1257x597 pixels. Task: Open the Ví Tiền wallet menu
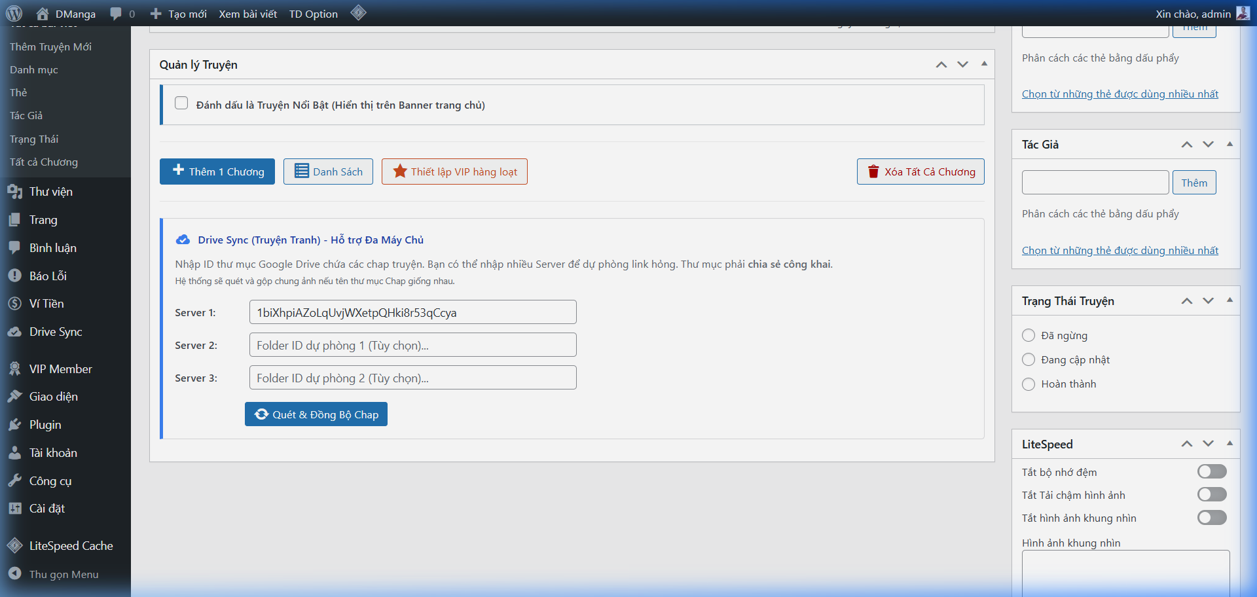coord(46,304)
